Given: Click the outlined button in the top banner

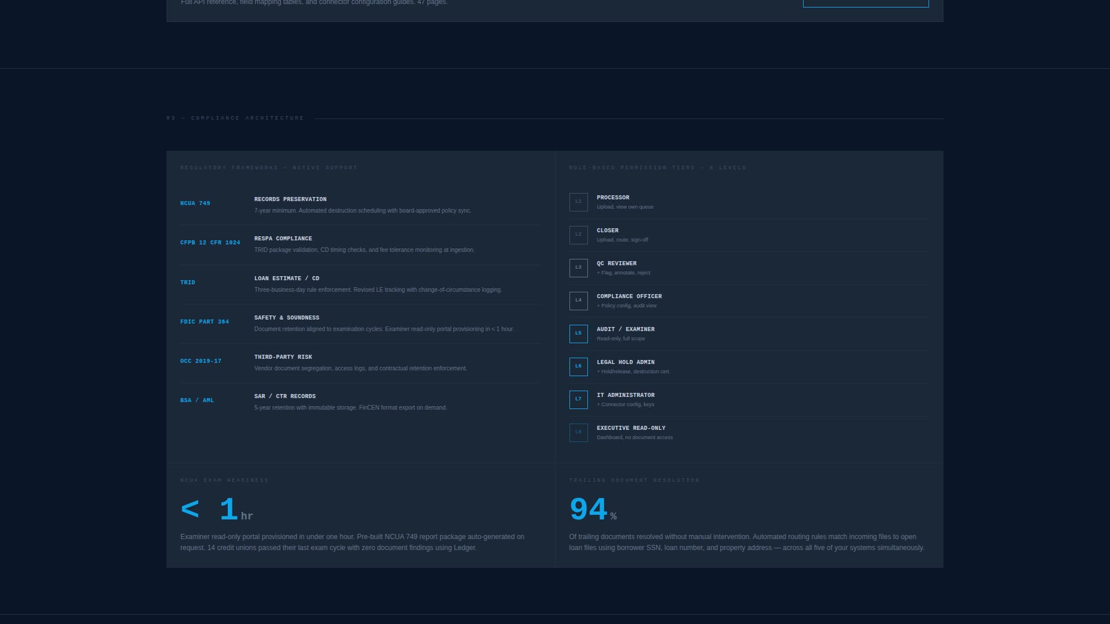Looking at the screenshot, I should coord(865,3).
